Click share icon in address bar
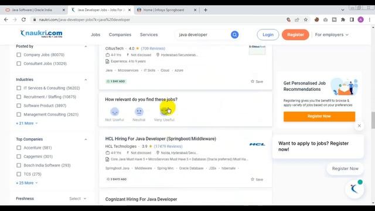Viewport: 375px width, 211px height. (x=297, y=19)
